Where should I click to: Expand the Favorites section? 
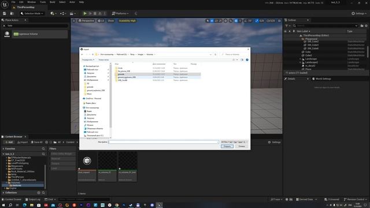pos(3,149)
